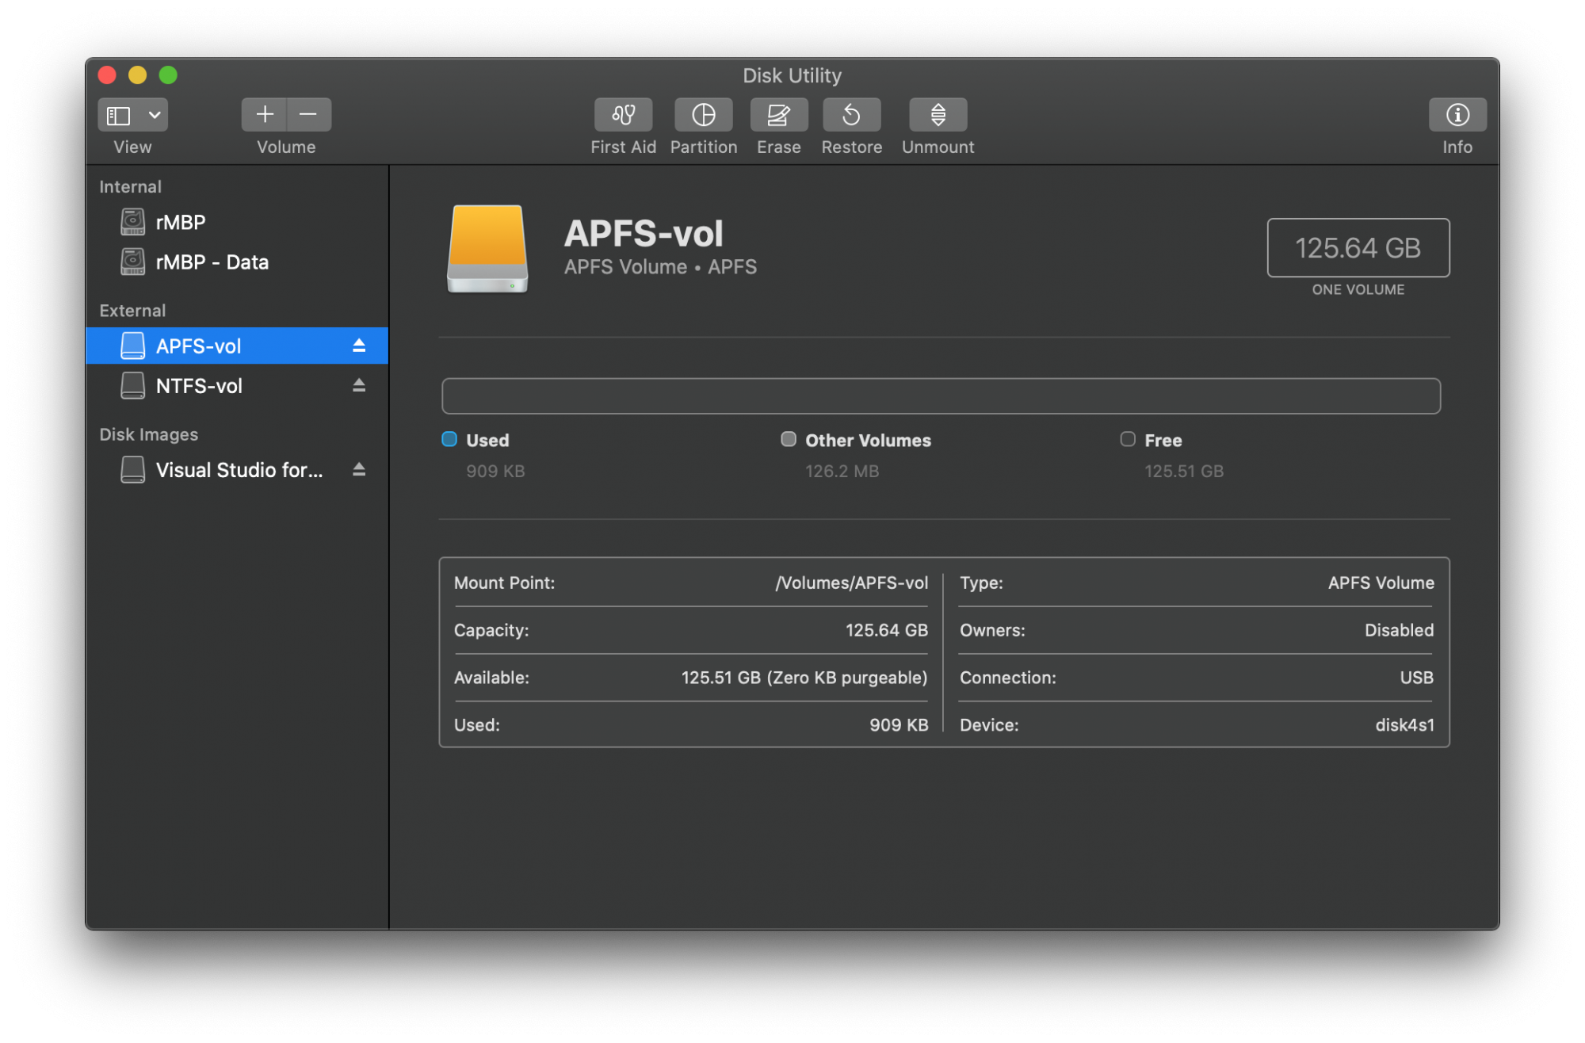Select rMBP - Data volume
The height and width of the screenshot is (1043, 1585).
pyautogui.click(x=212, y=262)
